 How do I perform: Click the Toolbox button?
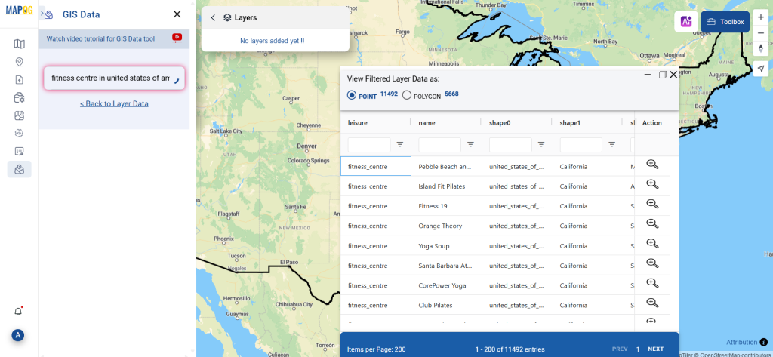(725, 22)
